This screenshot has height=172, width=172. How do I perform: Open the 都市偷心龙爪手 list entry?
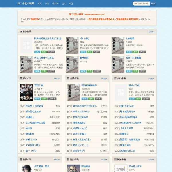pos(33,112)
